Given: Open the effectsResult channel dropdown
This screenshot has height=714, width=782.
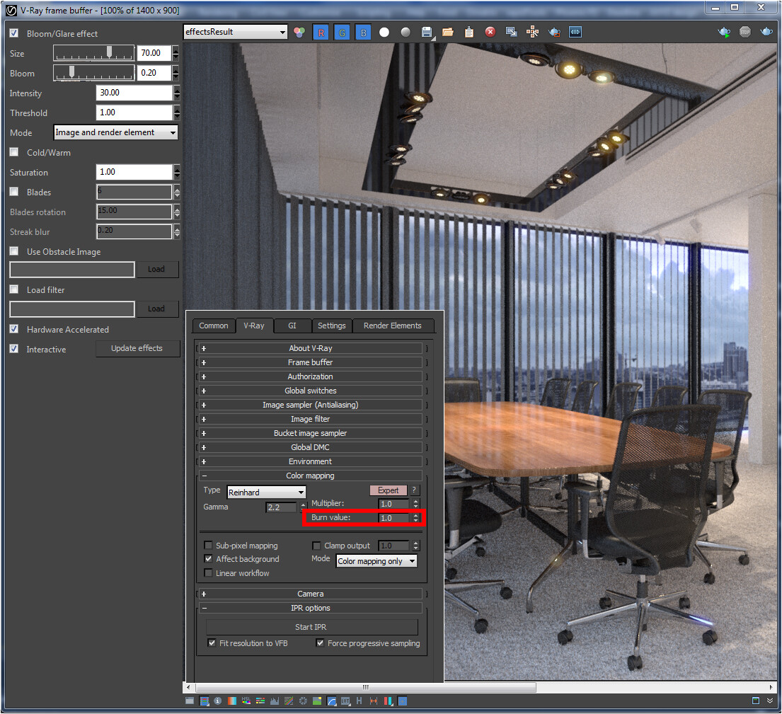Looking at the screenshot, I should pos(236,32).
